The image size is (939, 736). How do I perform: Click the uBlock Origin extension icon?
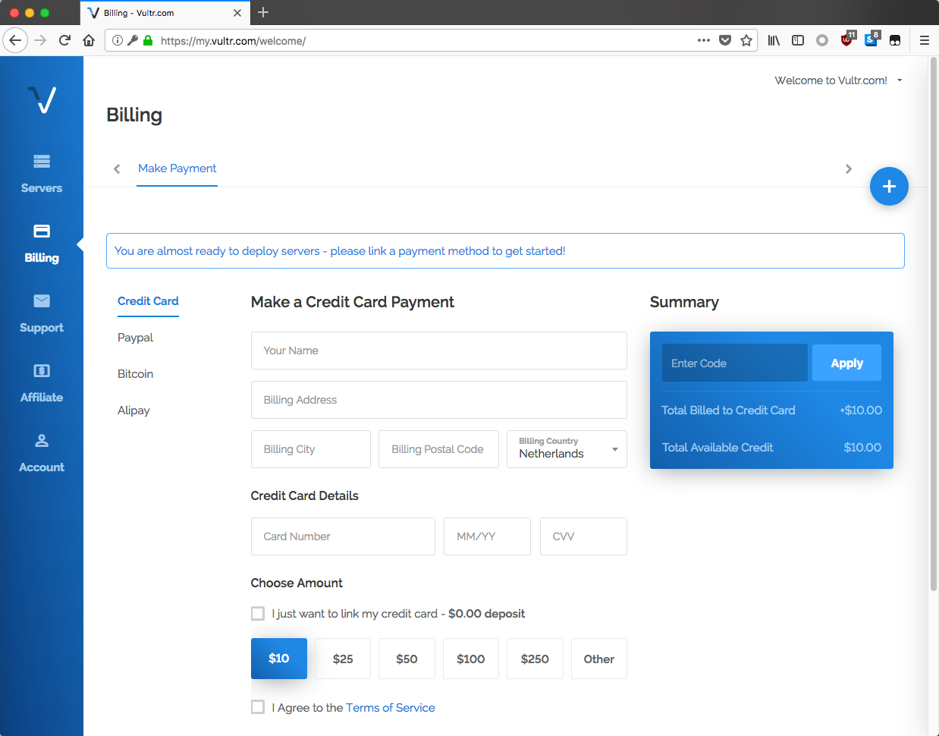(x=847, y=39)
